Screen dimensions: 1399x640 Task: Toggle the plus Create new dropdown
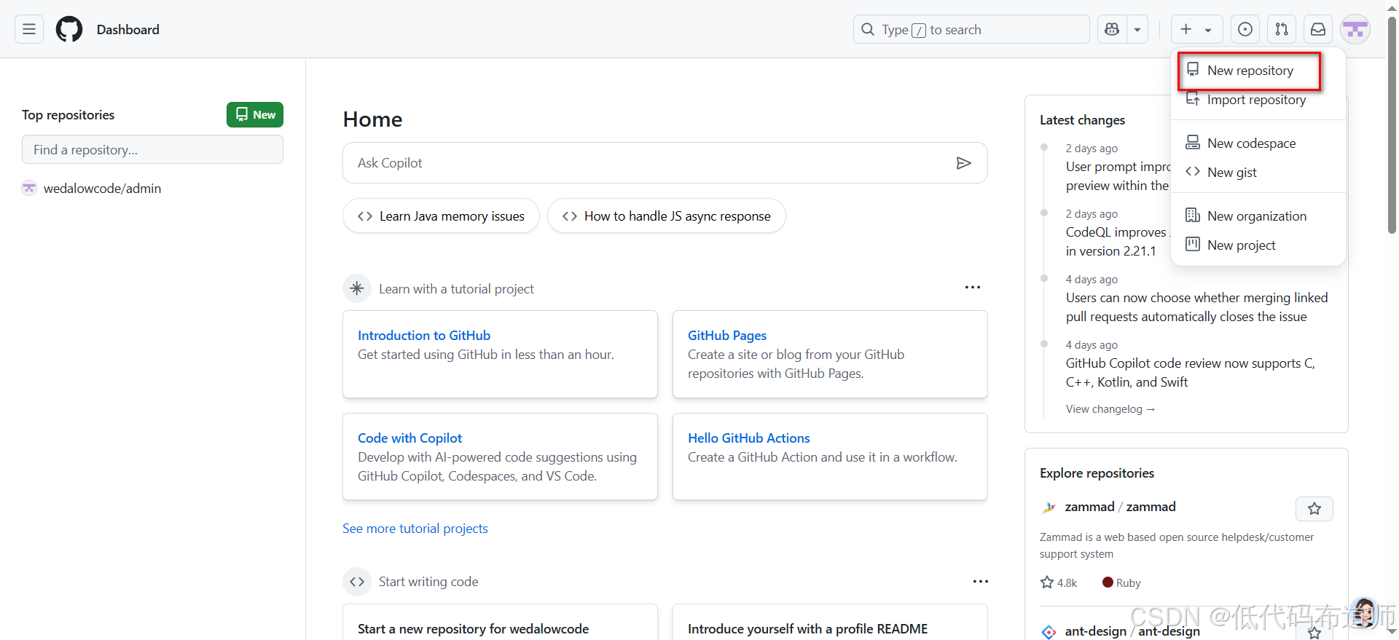(1196, 29)
